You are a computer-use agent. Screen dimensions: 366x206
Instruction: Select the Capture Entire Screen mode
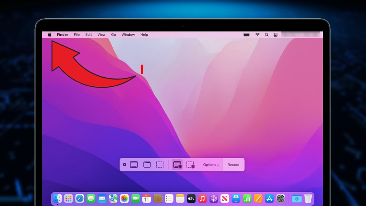click(134, 164)
